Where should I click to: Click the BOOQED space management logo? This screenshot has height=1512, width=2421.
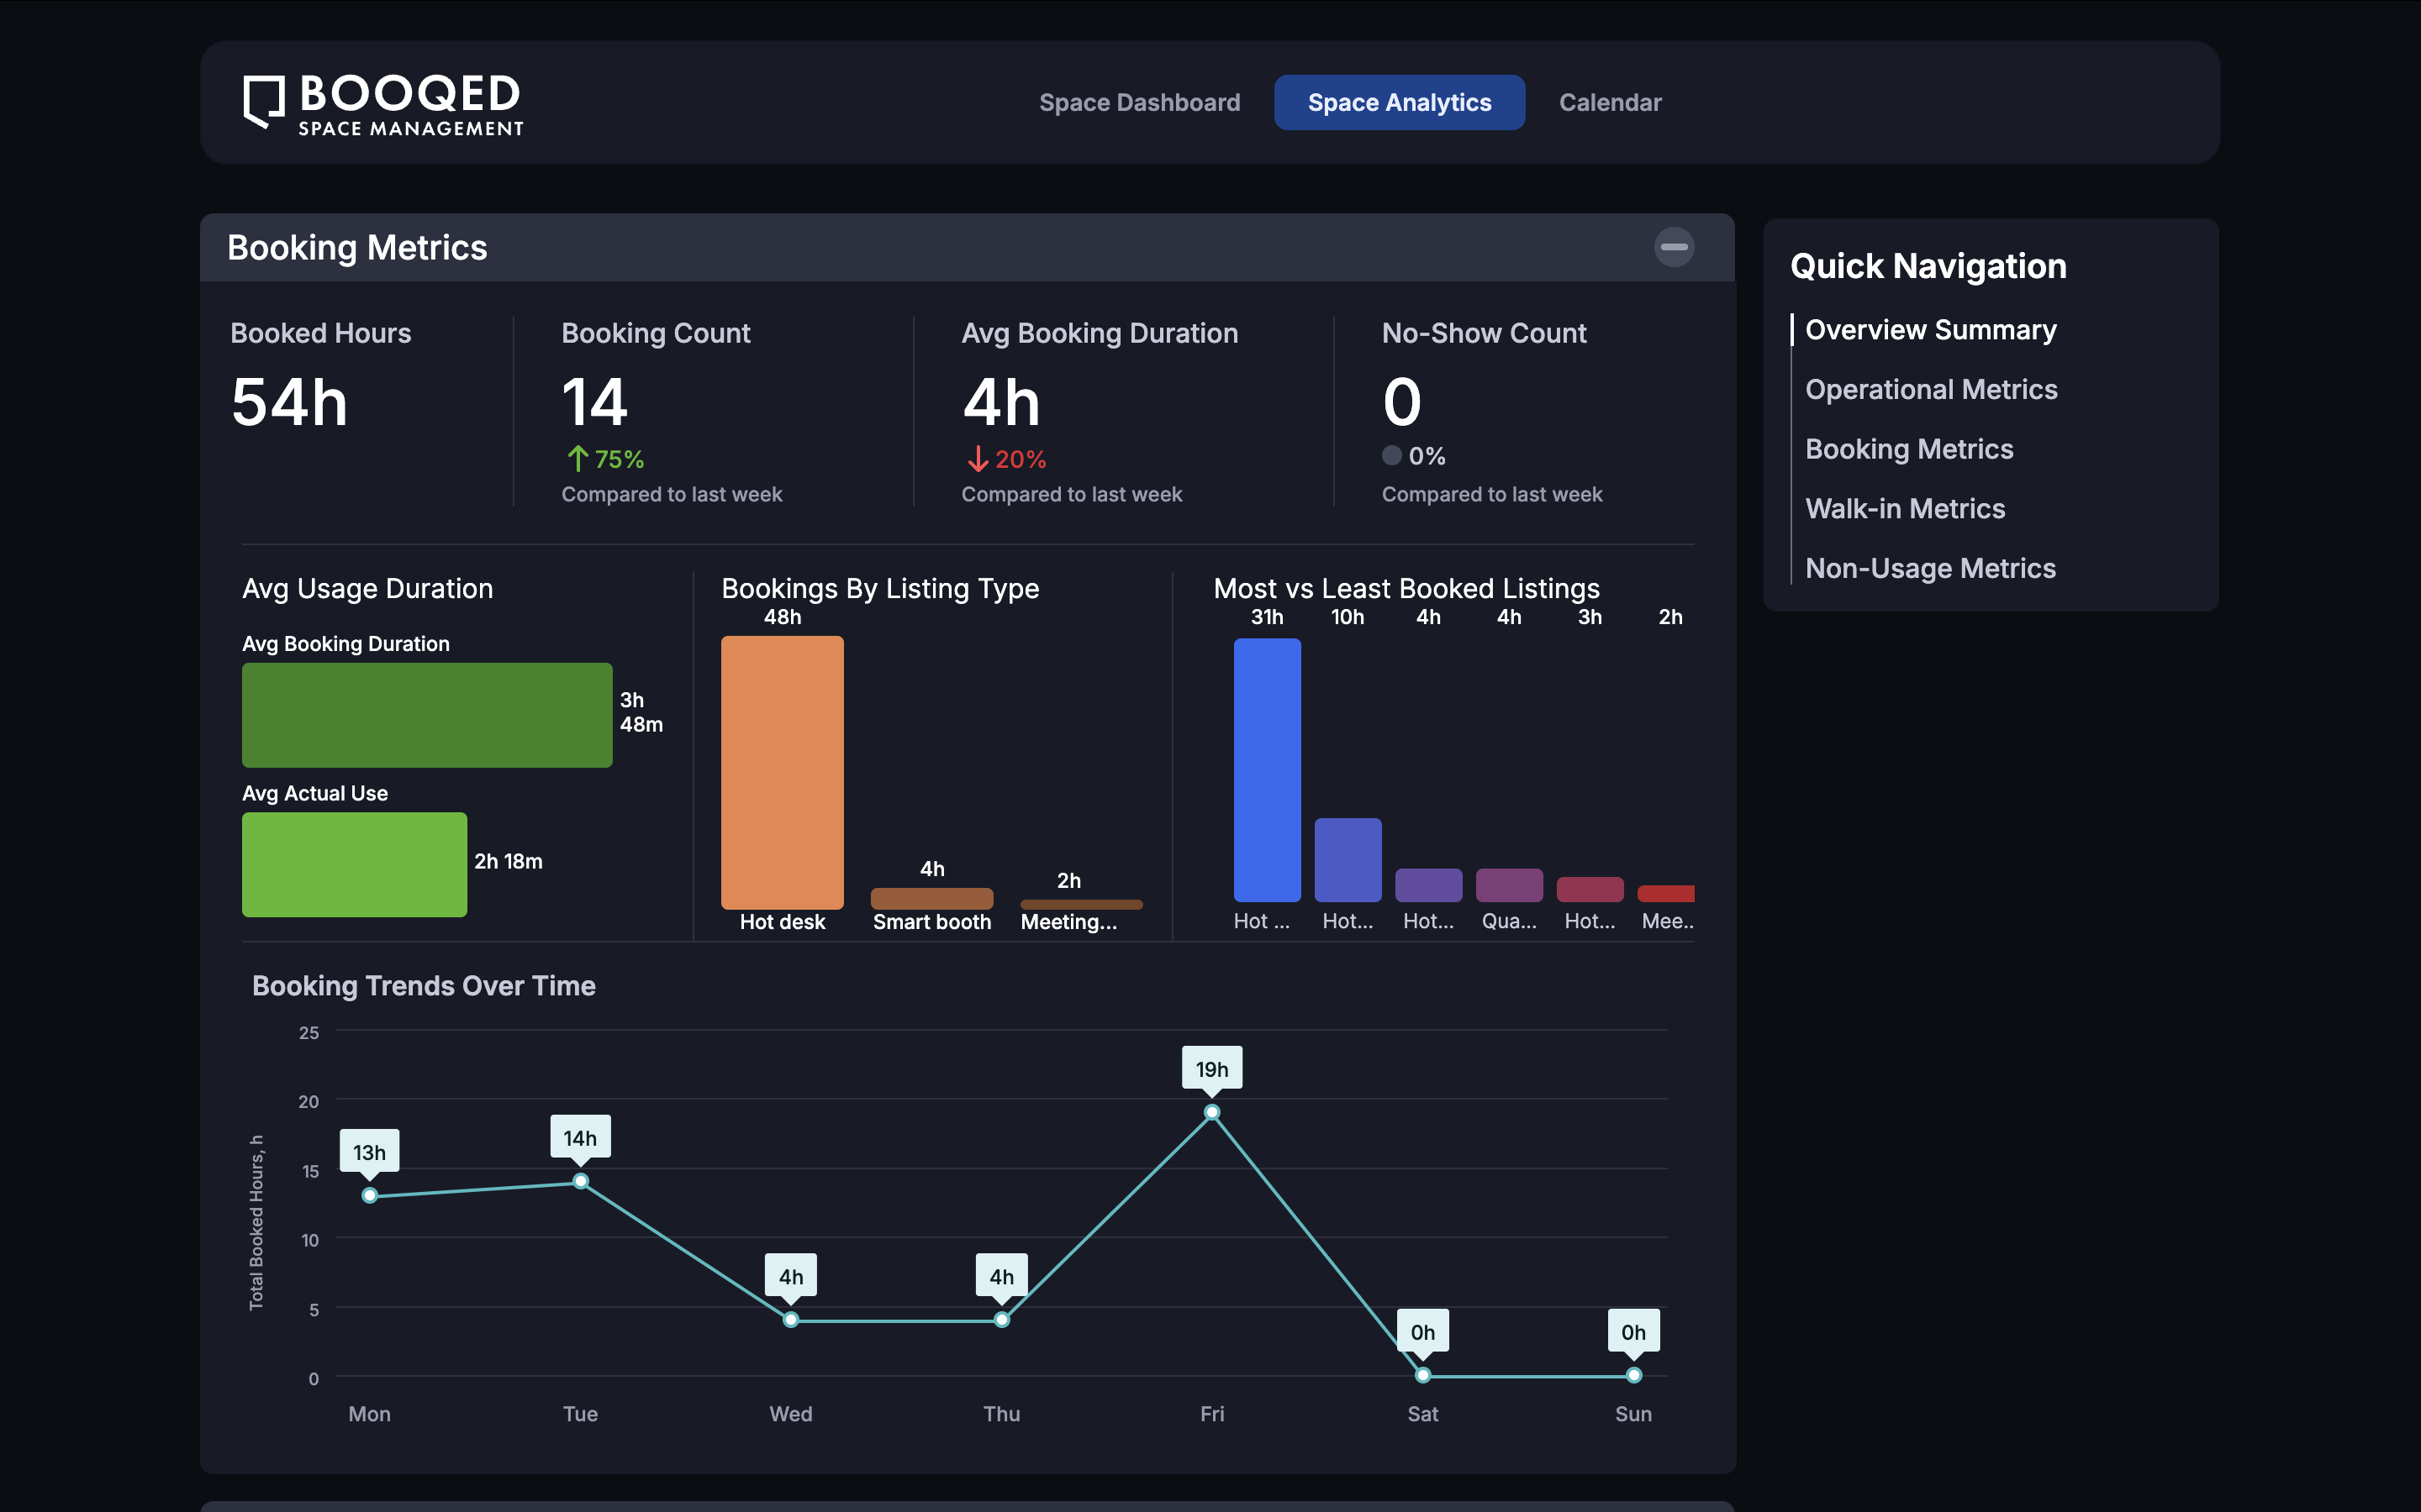click(x=383, y=102)
